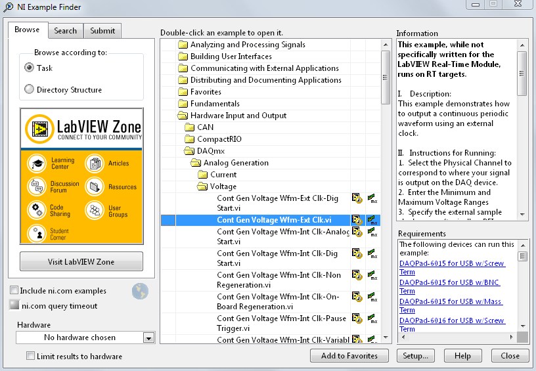Viewport: 536px width, 371px height.
Task: Check Limit results to hardware
Action: [30, 356]
